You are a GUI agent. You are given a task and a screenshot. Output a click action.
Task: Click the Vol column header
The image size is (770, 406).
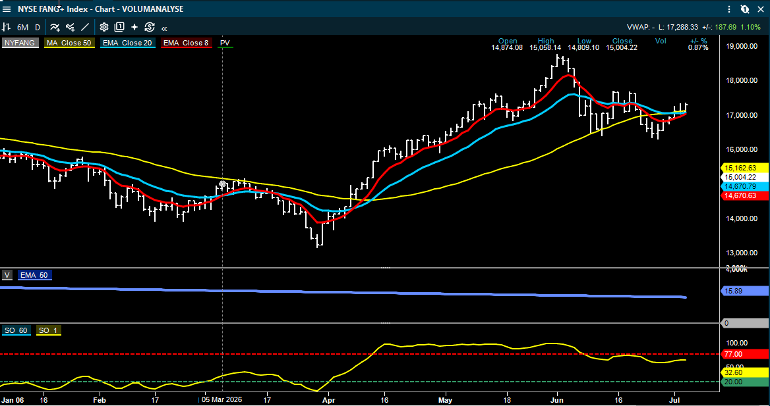(x=661, y=41)
